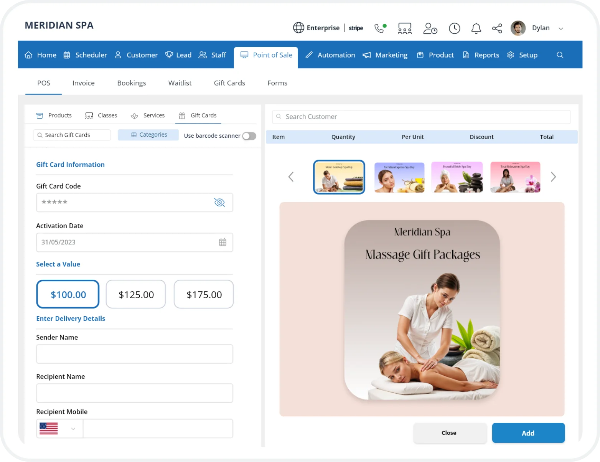Click the search magnifier in nav bar
The image size is (600, 462).
560,55
